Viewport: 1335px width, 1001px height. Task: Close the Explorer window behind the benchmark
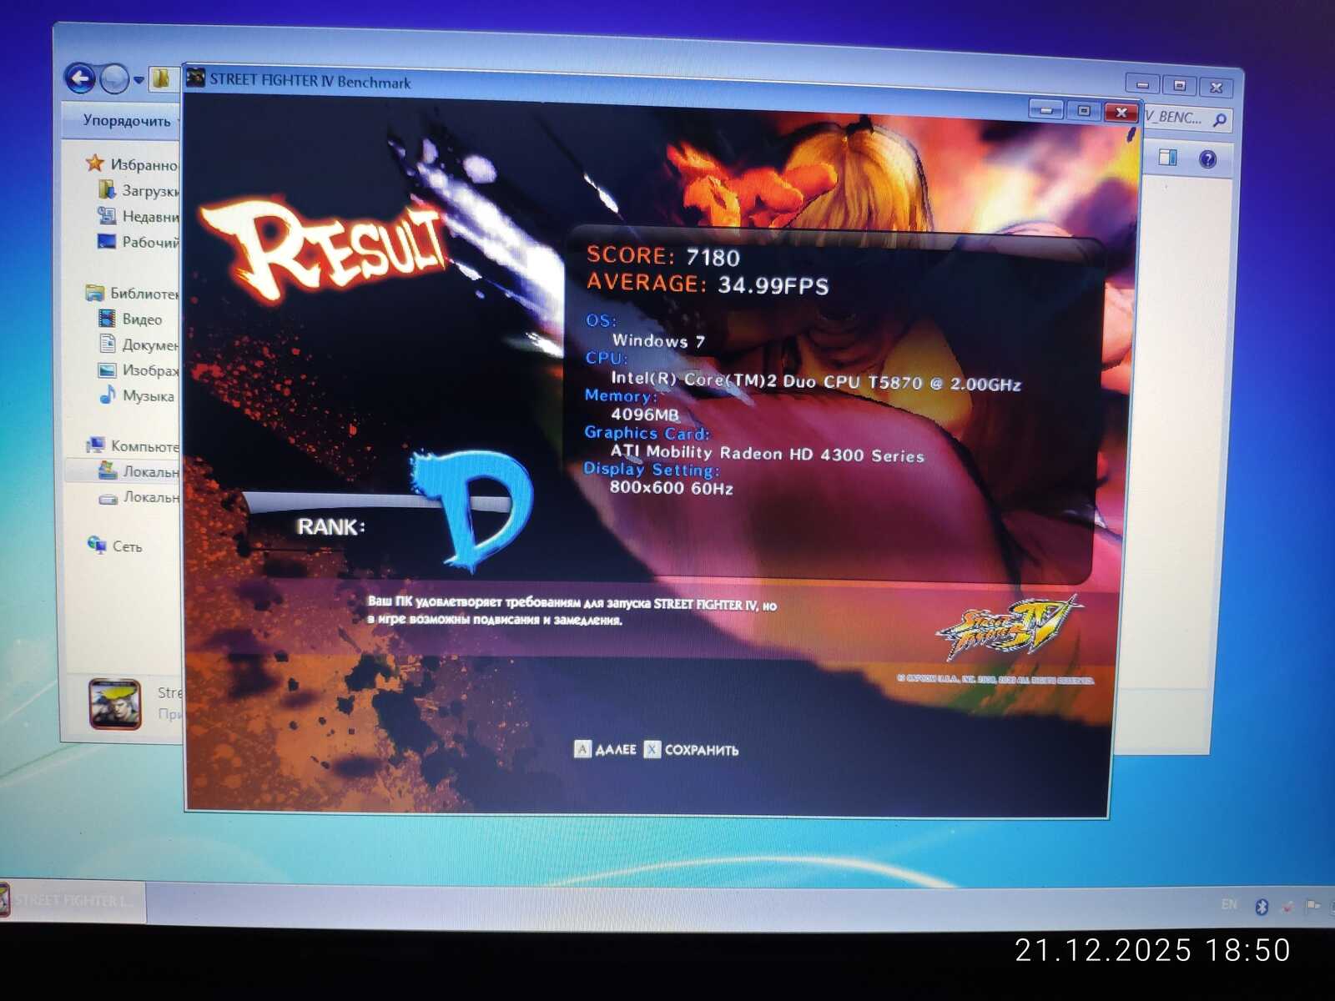[1217, 88]
